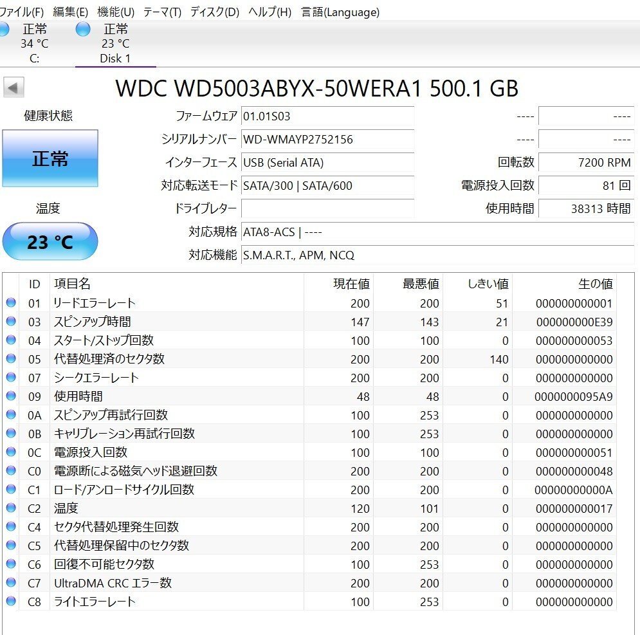Click status orb for リードエラーレート row
Image resolution: width=640 pixels, height=635 pixels.
tap(11, 302)
